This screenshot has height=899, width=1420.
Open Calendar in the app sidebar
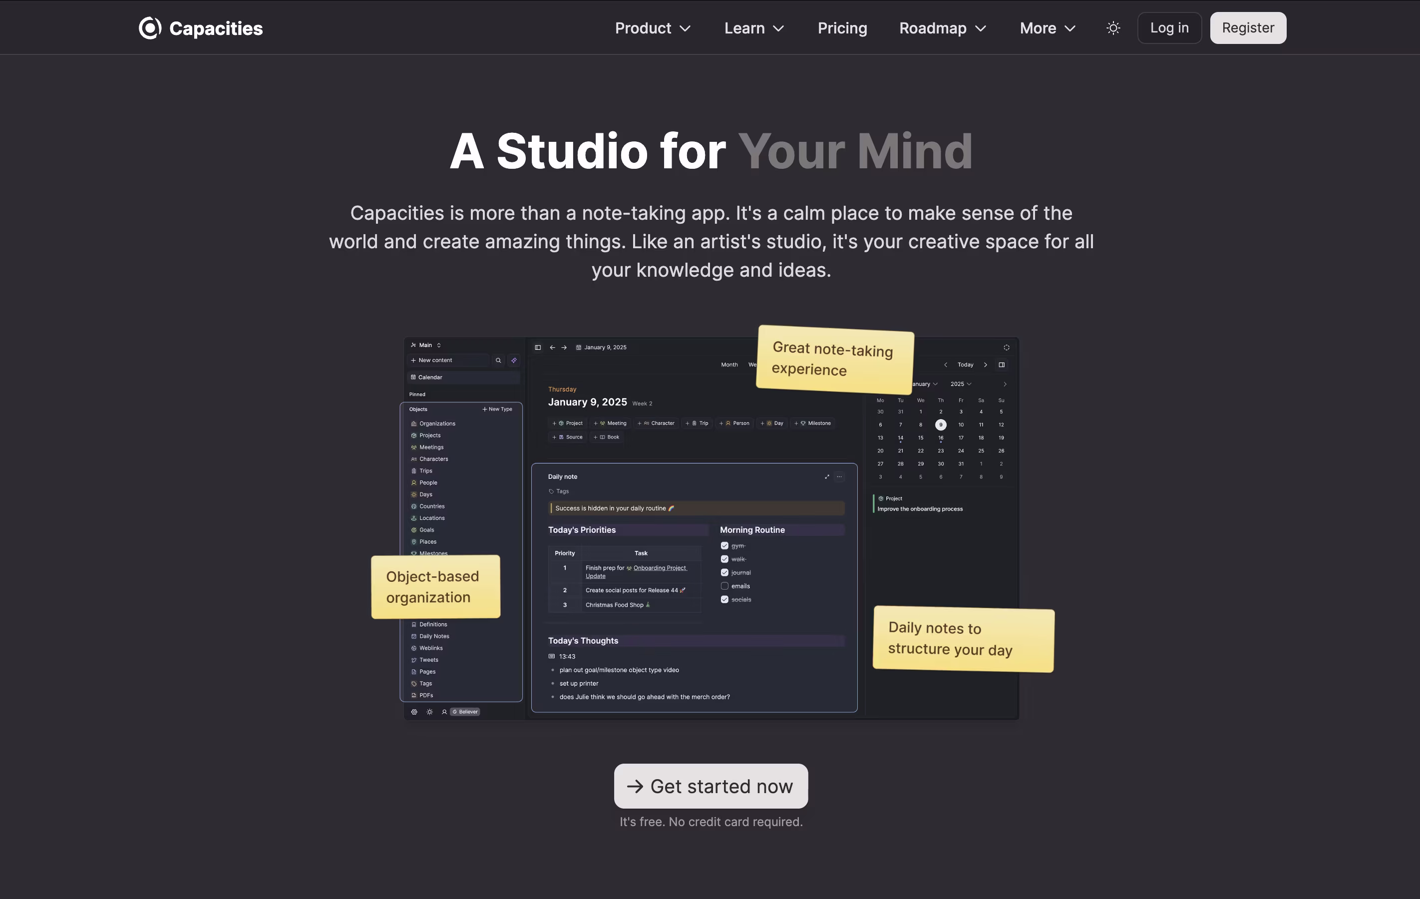point(463,378)
